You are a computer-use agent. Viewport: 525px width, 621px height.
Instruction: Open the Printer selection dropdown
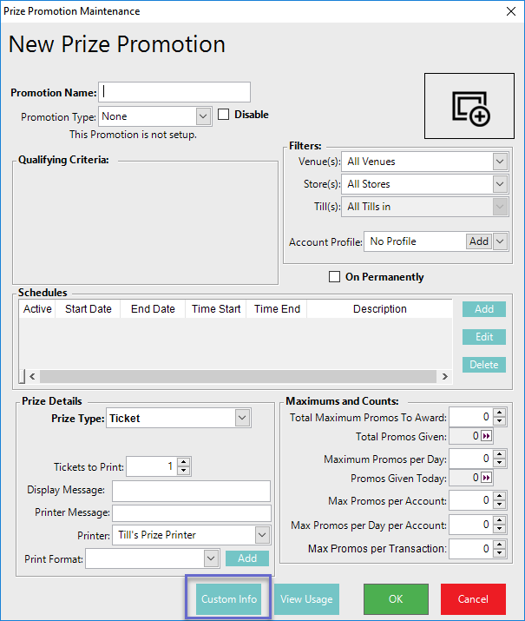(261, 535)
